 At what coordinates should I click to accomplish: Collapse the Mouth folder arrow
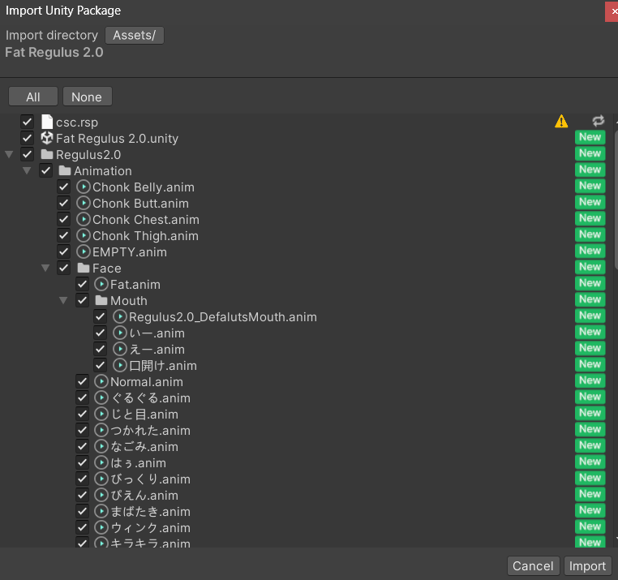(x=63, y=300)
